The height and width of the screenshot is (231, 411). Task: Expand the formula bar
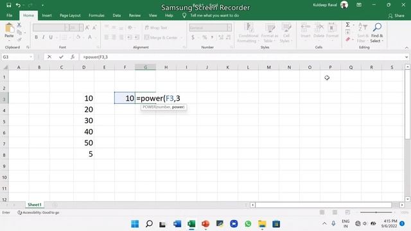point(407,57)
